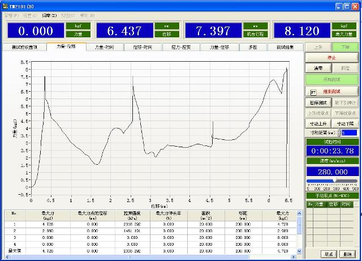Click the 280.000 speed display field
This screenshot has height=261, width=362.
click(332, 171)
